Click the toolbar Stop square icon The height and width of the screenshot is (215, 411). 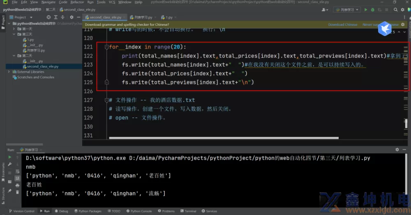point(387,10)
